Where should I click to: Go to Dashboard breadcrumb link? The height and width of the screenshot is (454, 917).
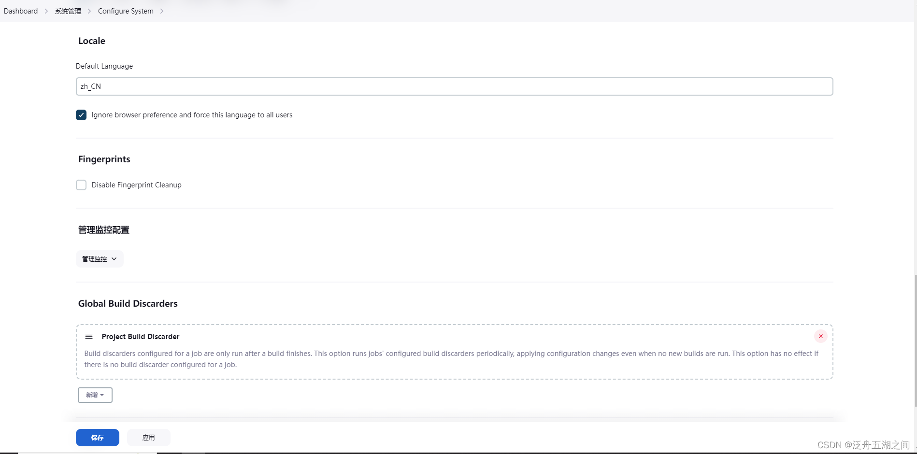[21, 11]
